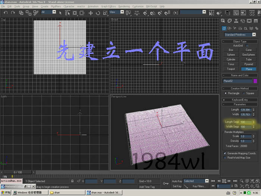Toggle Generate Mapping Coords checkbox
The height and width of the screenshot is (196, 261).
(225, 153)
